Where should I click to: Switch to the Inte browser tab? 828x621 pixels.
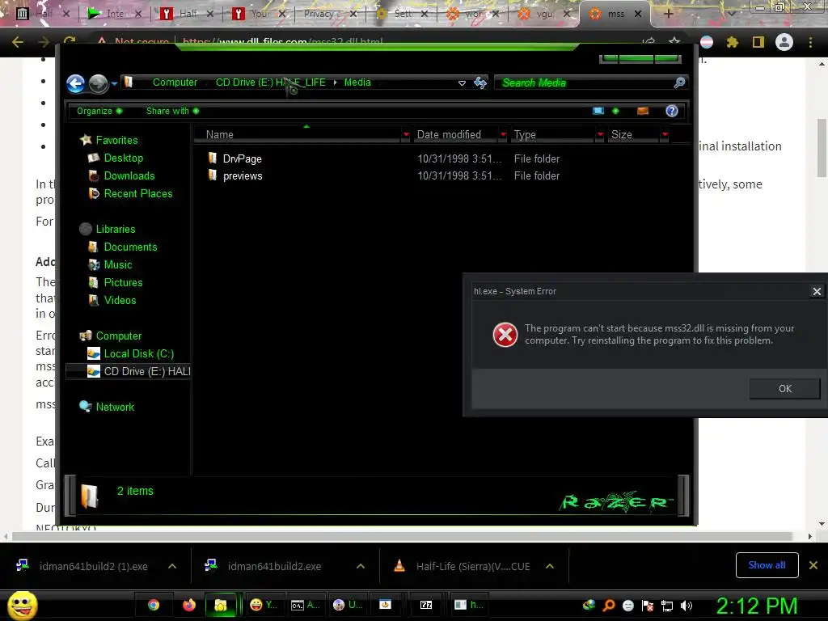coord(114,14)
